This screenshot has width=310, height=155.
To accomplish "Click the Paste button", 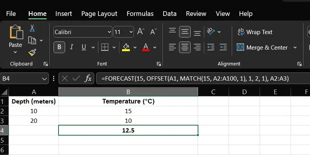I will tap(15, 36).
